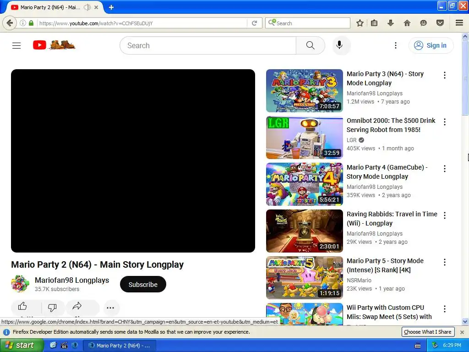
Task: Open the clapperboard quick launch icon
Action: coord(64,346)
